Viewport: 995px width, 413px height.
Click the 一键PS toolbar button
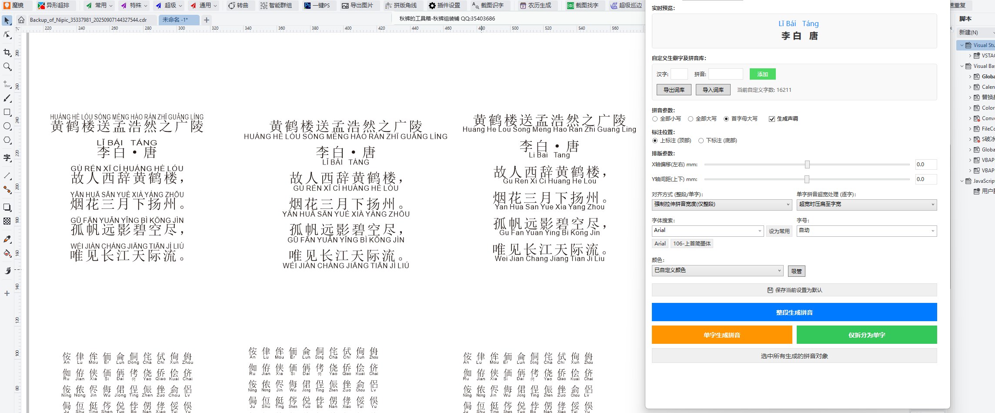tap(317, 5)
